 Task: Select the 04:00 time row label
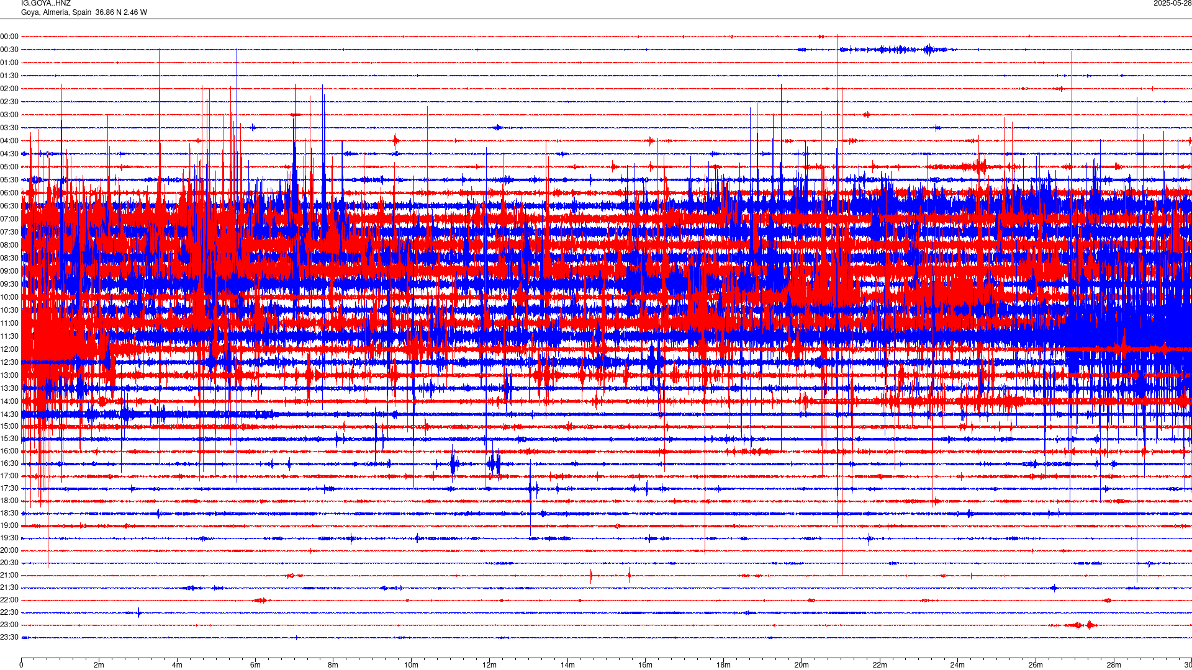click(9, 141)
